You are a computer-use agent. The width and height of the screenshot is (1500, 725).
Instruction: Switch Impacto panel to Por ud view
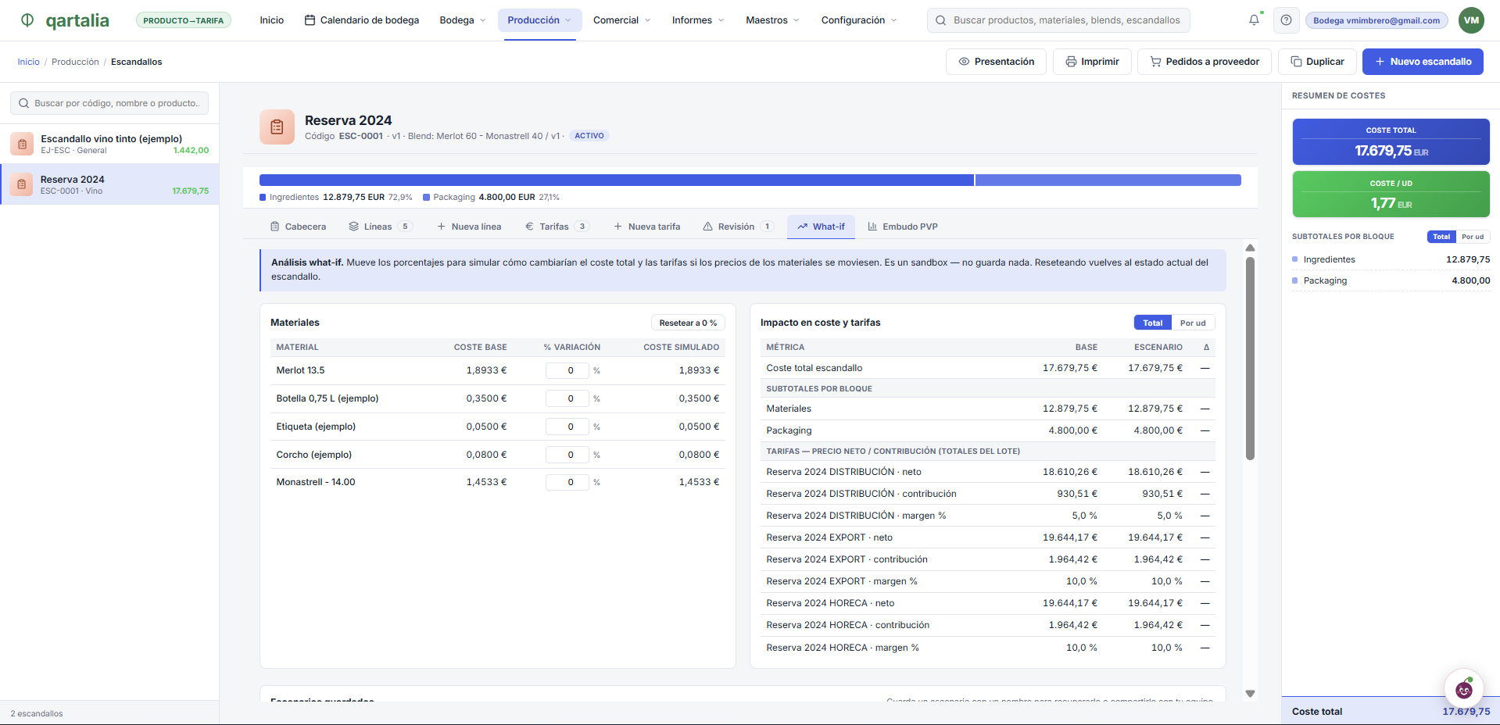click(x=1193, y=323)
